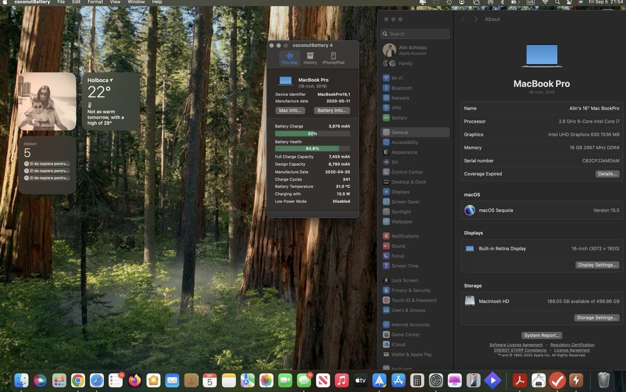This screenshot has width=626, height=392.
Task: Click the Details... button for Coverage Expired
Action: pos(607,174)
